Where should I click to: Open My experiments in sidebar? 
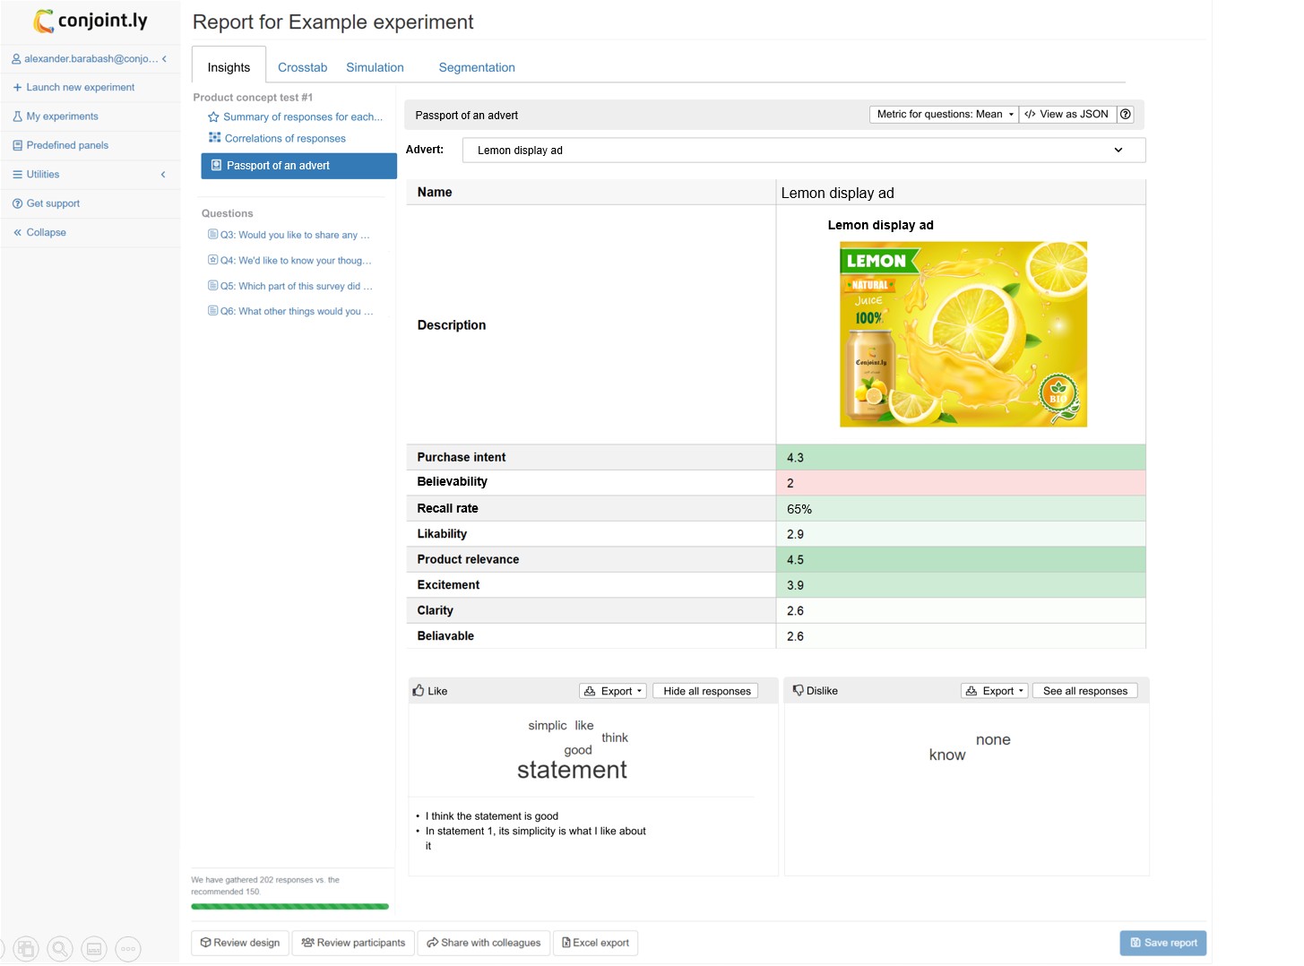coord(63,116)
